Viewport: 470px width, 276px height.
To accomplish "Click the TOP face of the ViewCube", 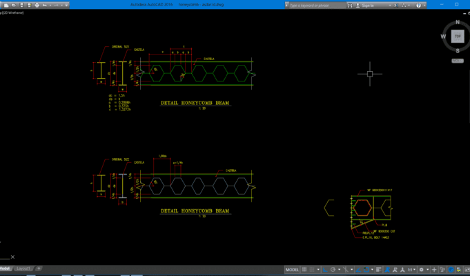I will [457, 36].
